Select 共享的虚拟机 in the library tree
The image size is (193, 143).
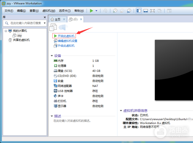pos(22,40)
